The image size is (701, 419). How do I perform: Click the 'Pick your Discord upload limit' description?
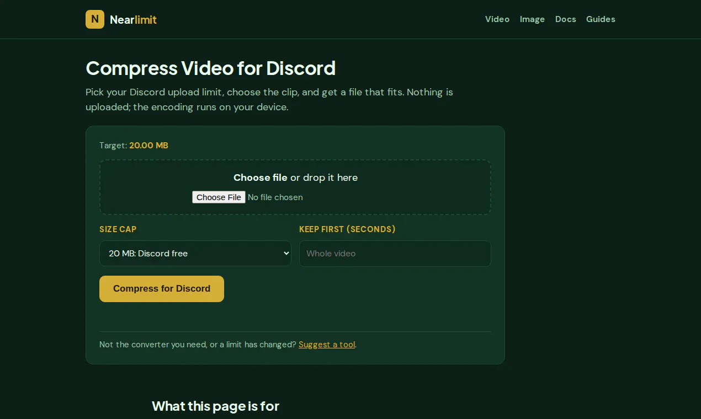tap(269, 99)
